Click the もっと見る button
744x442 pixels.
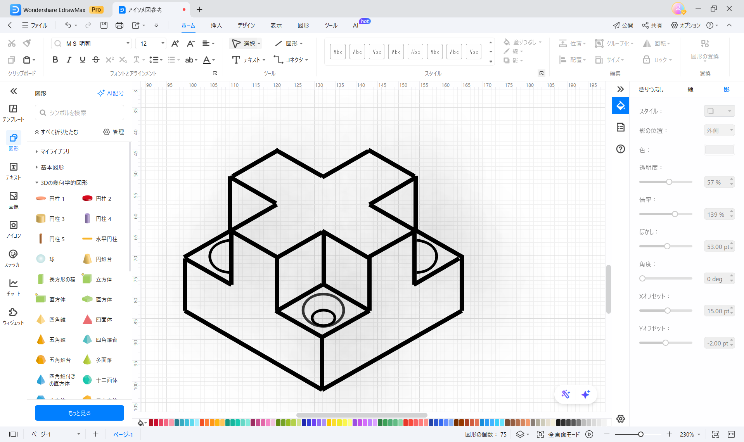(80, 413)
